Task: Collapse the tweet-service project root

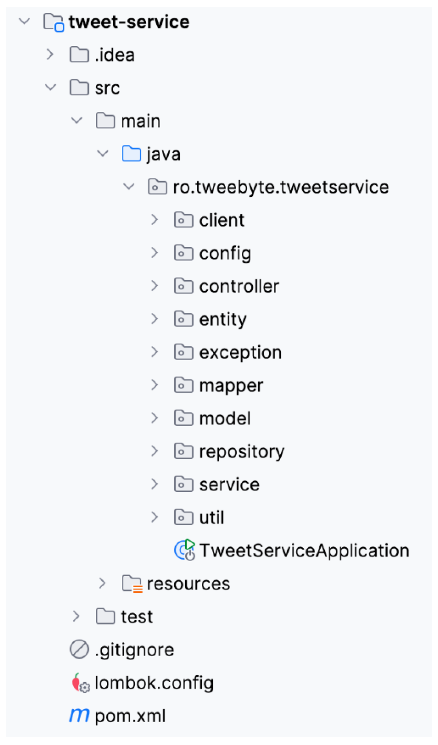Action: tap(24, 22)
